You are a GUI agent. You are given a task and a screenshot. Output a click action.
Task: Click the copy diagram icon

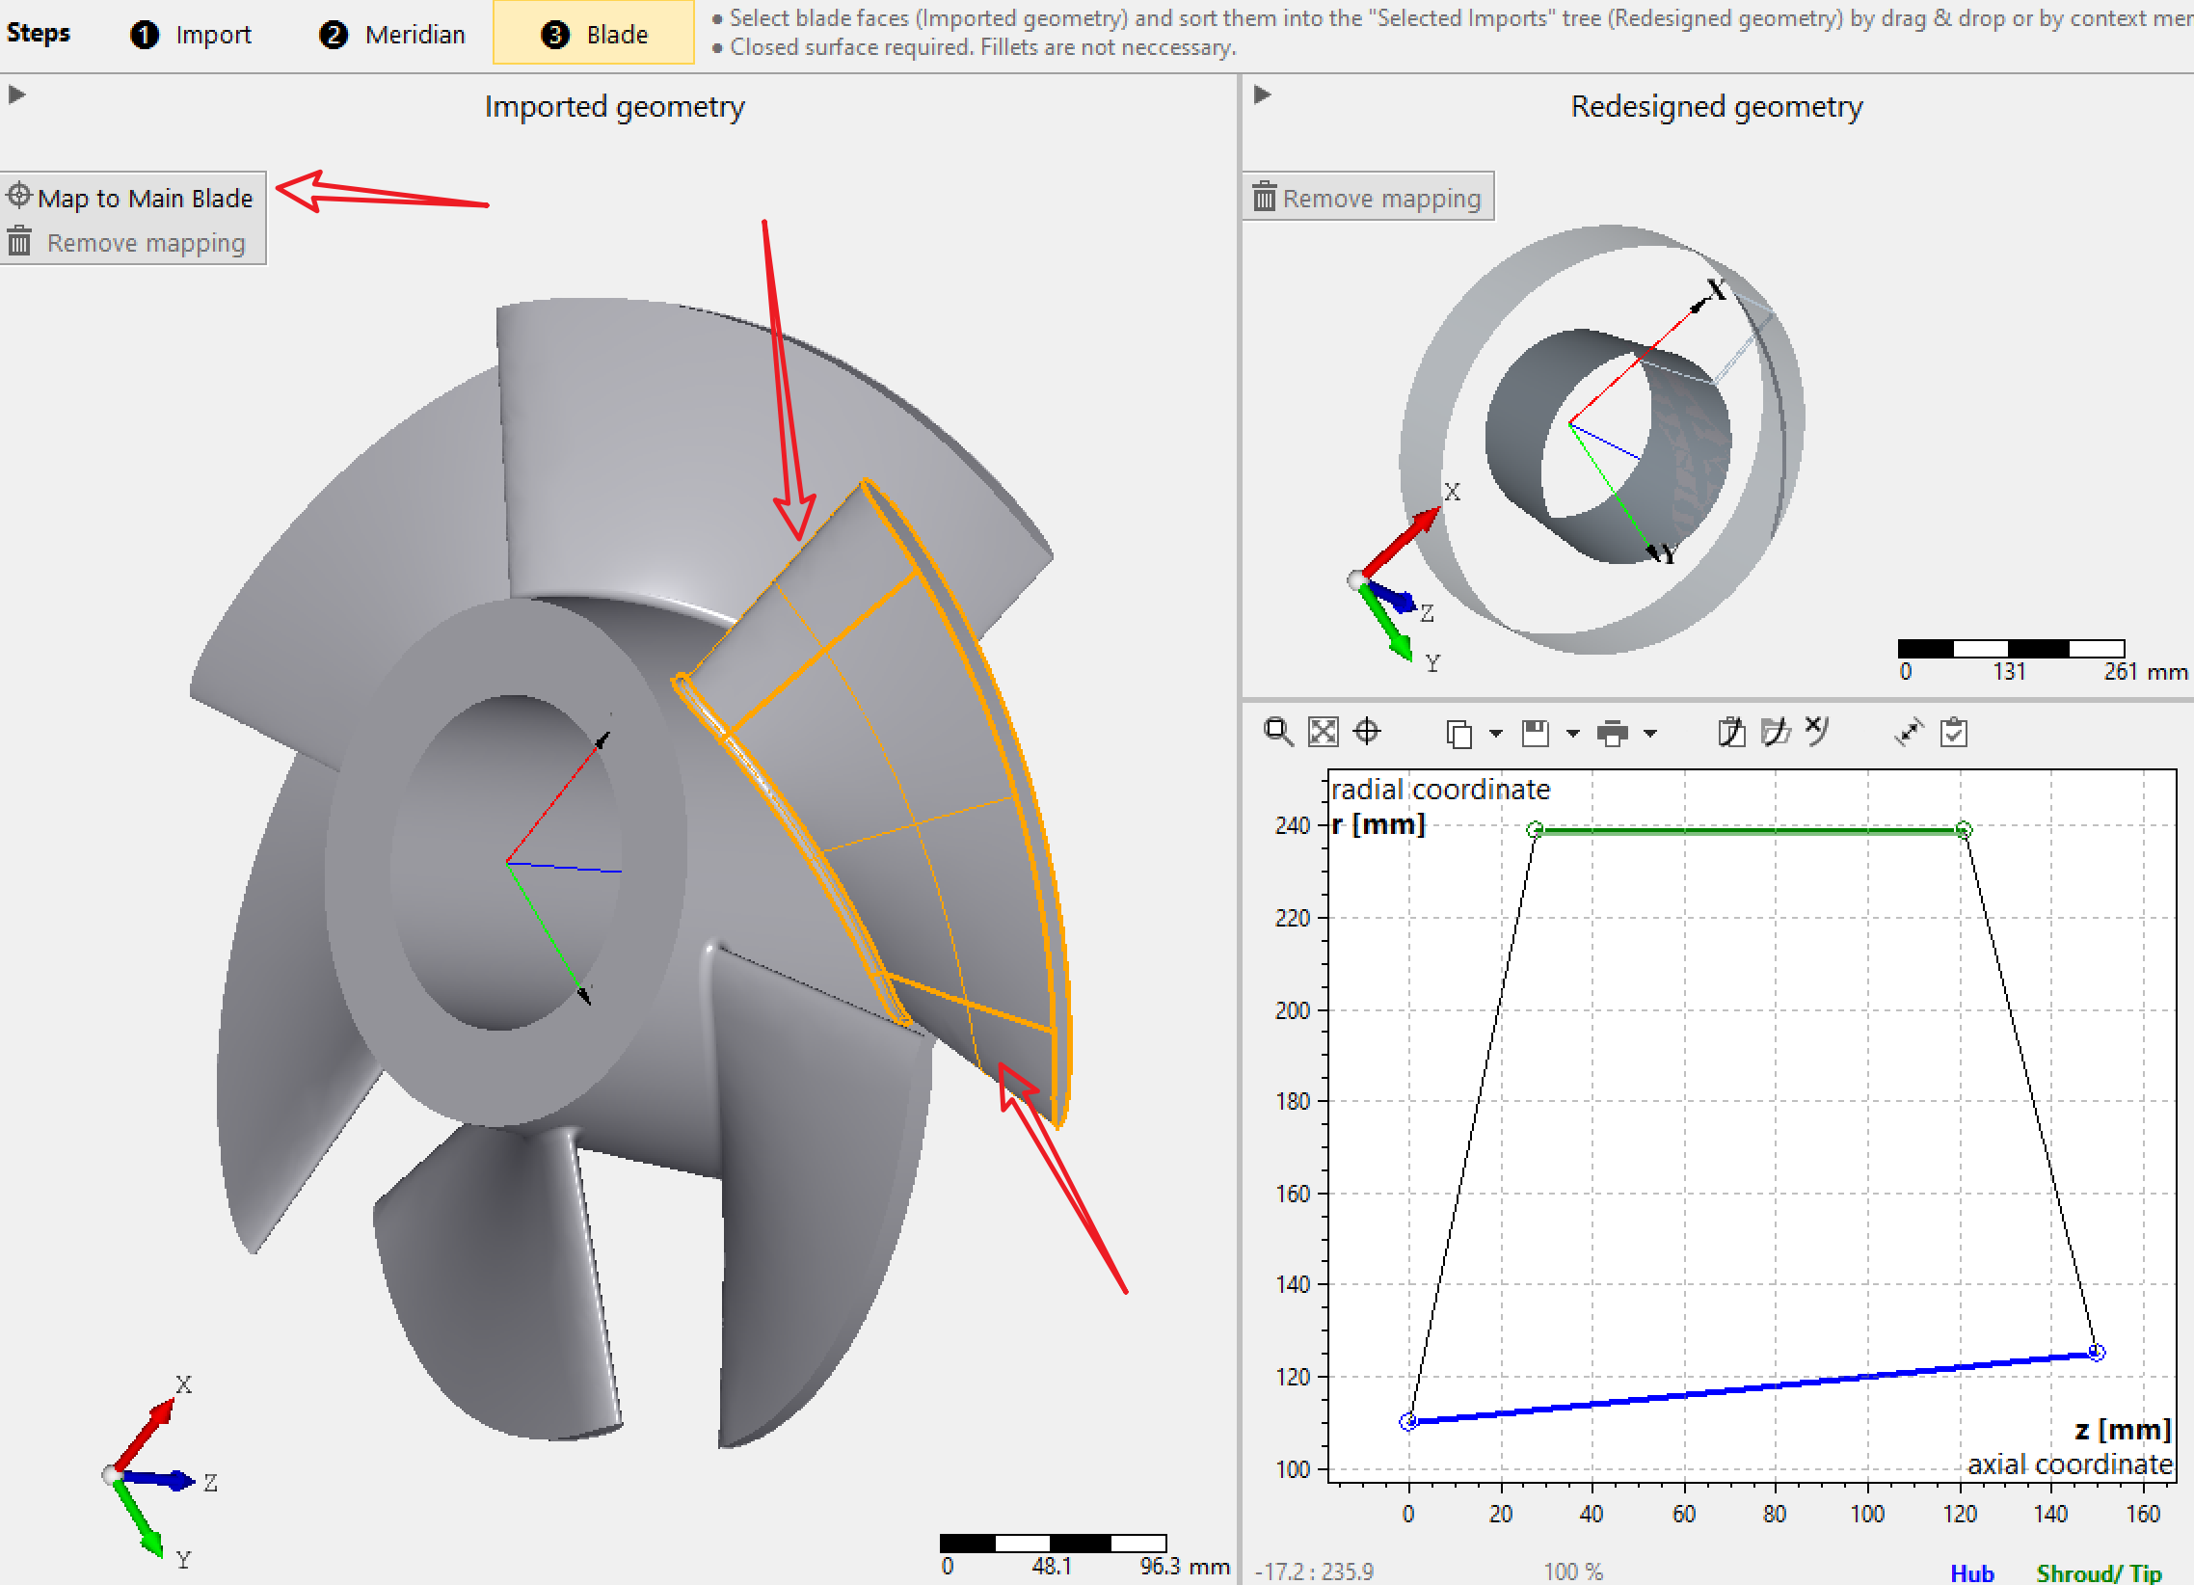pyautogui.click(x=1458, y=735)
